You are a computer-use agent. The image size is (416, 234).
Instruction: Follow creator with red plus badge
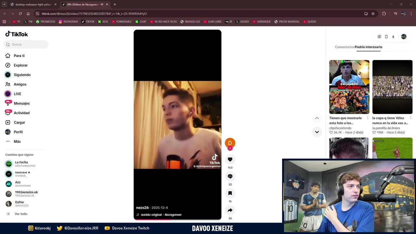[230, 149]
